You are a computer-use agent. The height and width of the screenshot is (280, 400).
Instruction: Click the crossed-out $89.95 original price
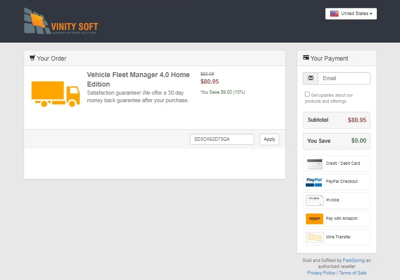(207, 74)
